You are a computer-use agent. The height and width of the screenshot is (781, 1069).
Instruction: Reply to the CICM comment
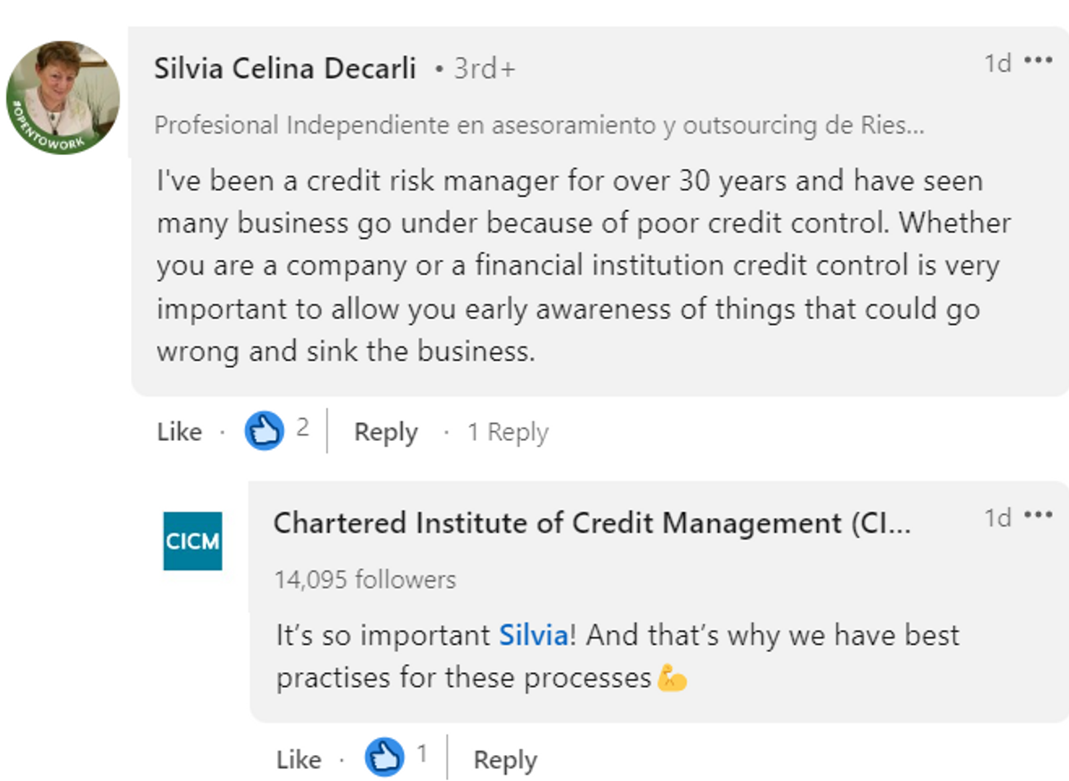pyautogui.click(x=505, y=760)
